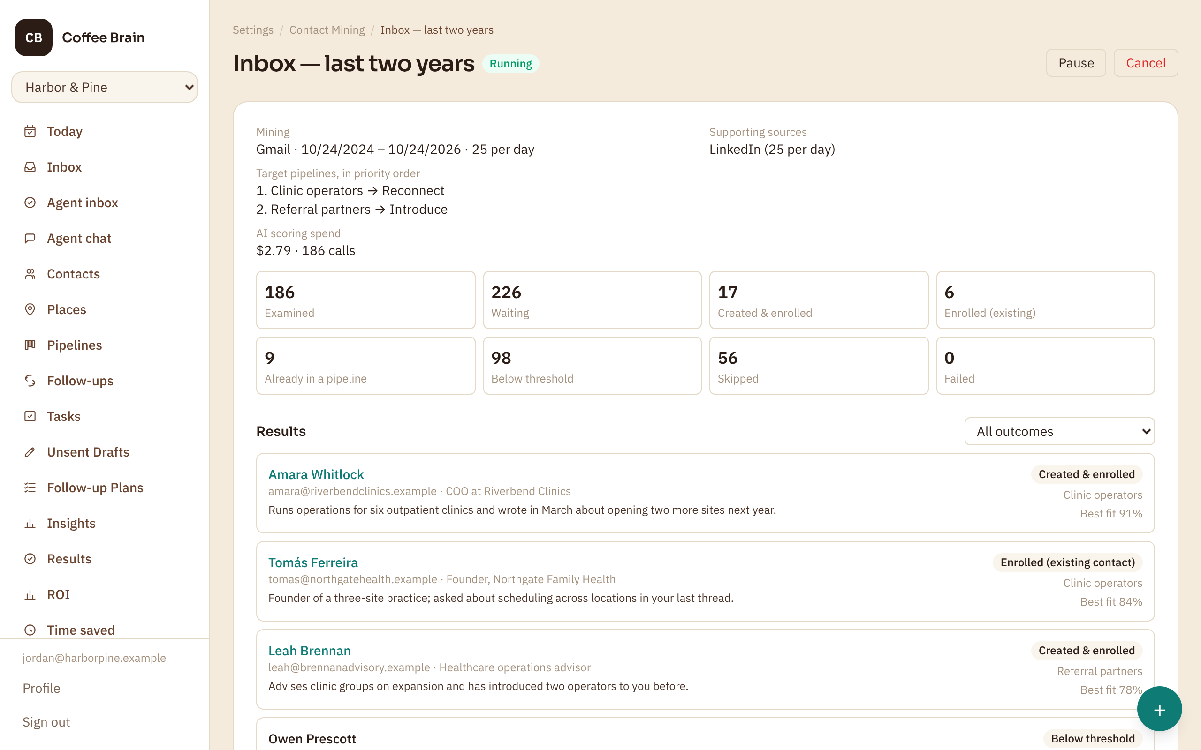The width and height of the screenshot is (1201, 750).
Task: Open Follow-up Plans from sidebar
Action: point(95,487)
